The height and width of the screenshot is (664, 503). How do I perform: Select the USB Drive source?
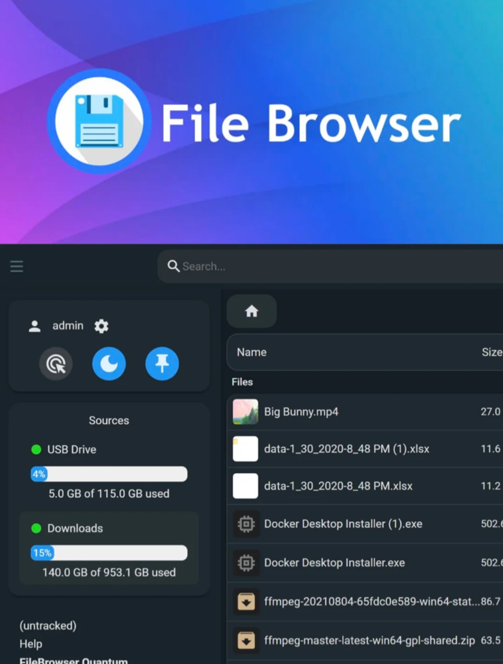click(x=71, y=449)
